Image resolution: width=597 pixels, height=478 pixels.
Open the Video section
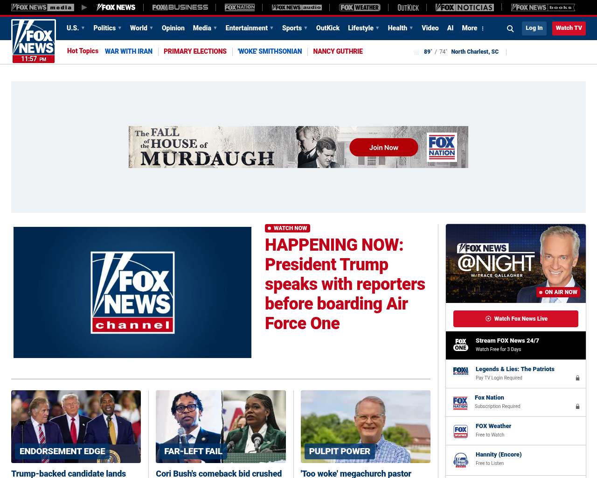pyautogui.click(x=430, y=28)
